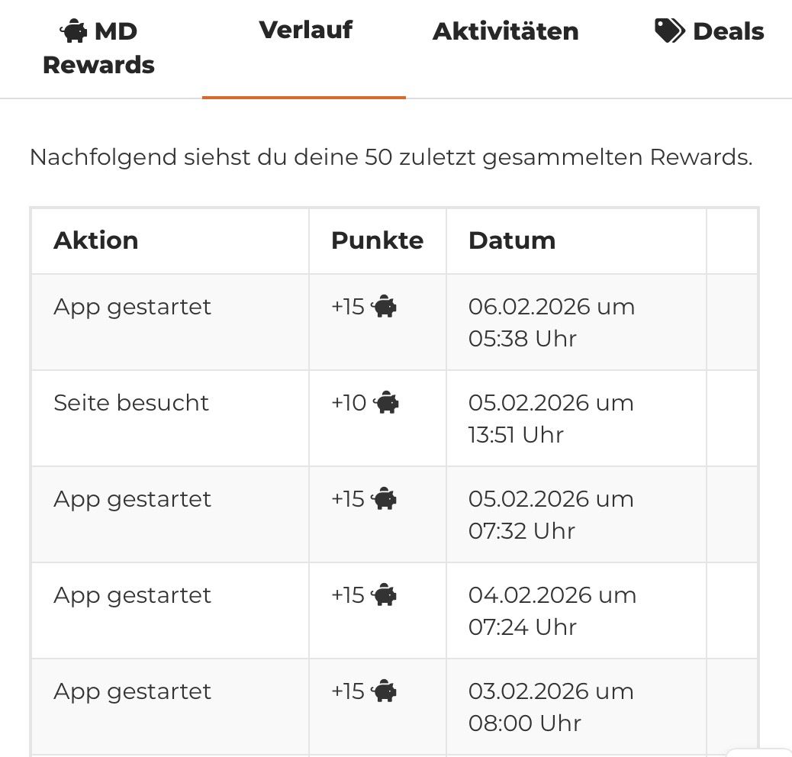Image resolution: width=792 pixels, height=757 pixels.
Task: Open the MD Rewards tab
Action: pyautogui.click(x=98, y=47)
